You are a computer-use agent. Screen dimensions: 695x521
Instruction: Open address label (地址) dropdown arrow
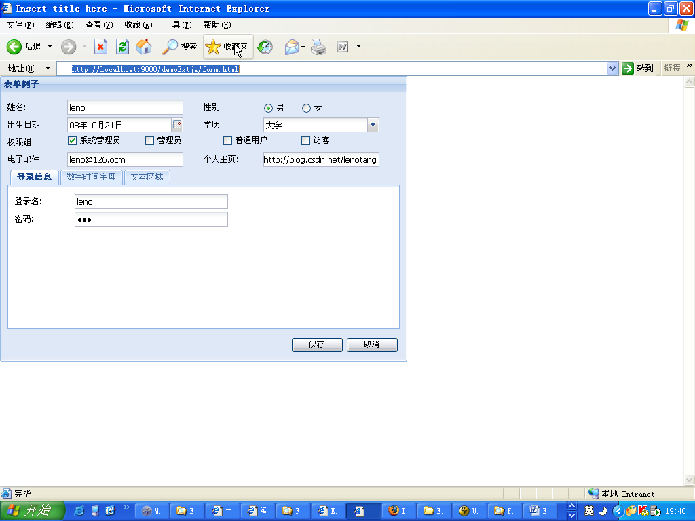coord(48,69)
